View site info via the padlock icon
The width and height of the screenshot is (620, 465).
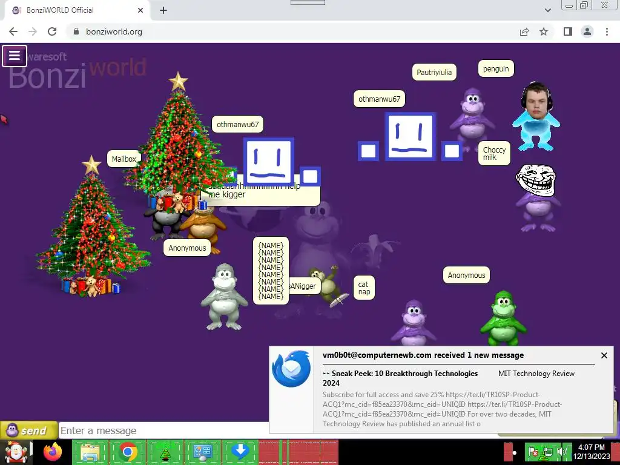pos(76,31)
